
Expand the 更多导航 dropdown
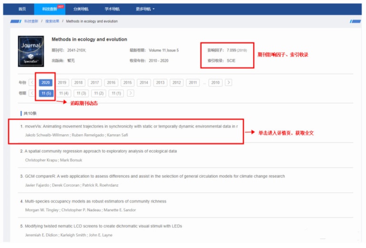point(145,9)
